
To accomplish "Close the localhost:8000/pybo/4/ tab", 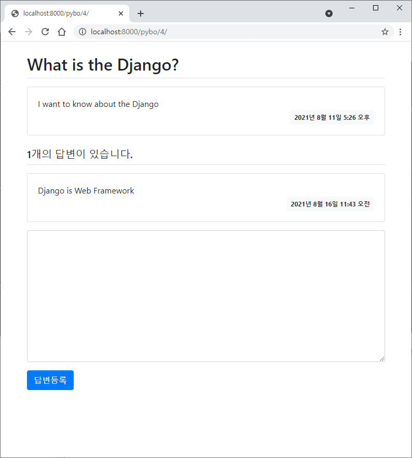I will click(x=121, y=13).
